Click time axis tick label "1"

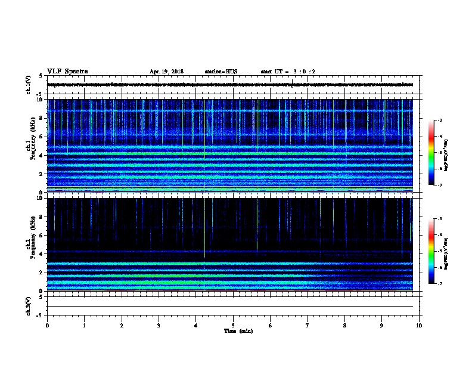tap(84, 326)
